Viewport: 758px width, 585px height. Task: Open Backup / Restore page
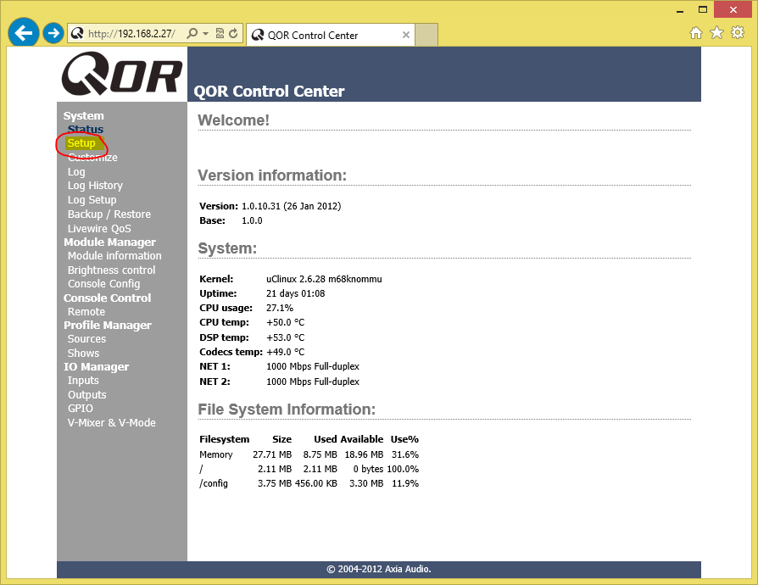tap(109, 214)
